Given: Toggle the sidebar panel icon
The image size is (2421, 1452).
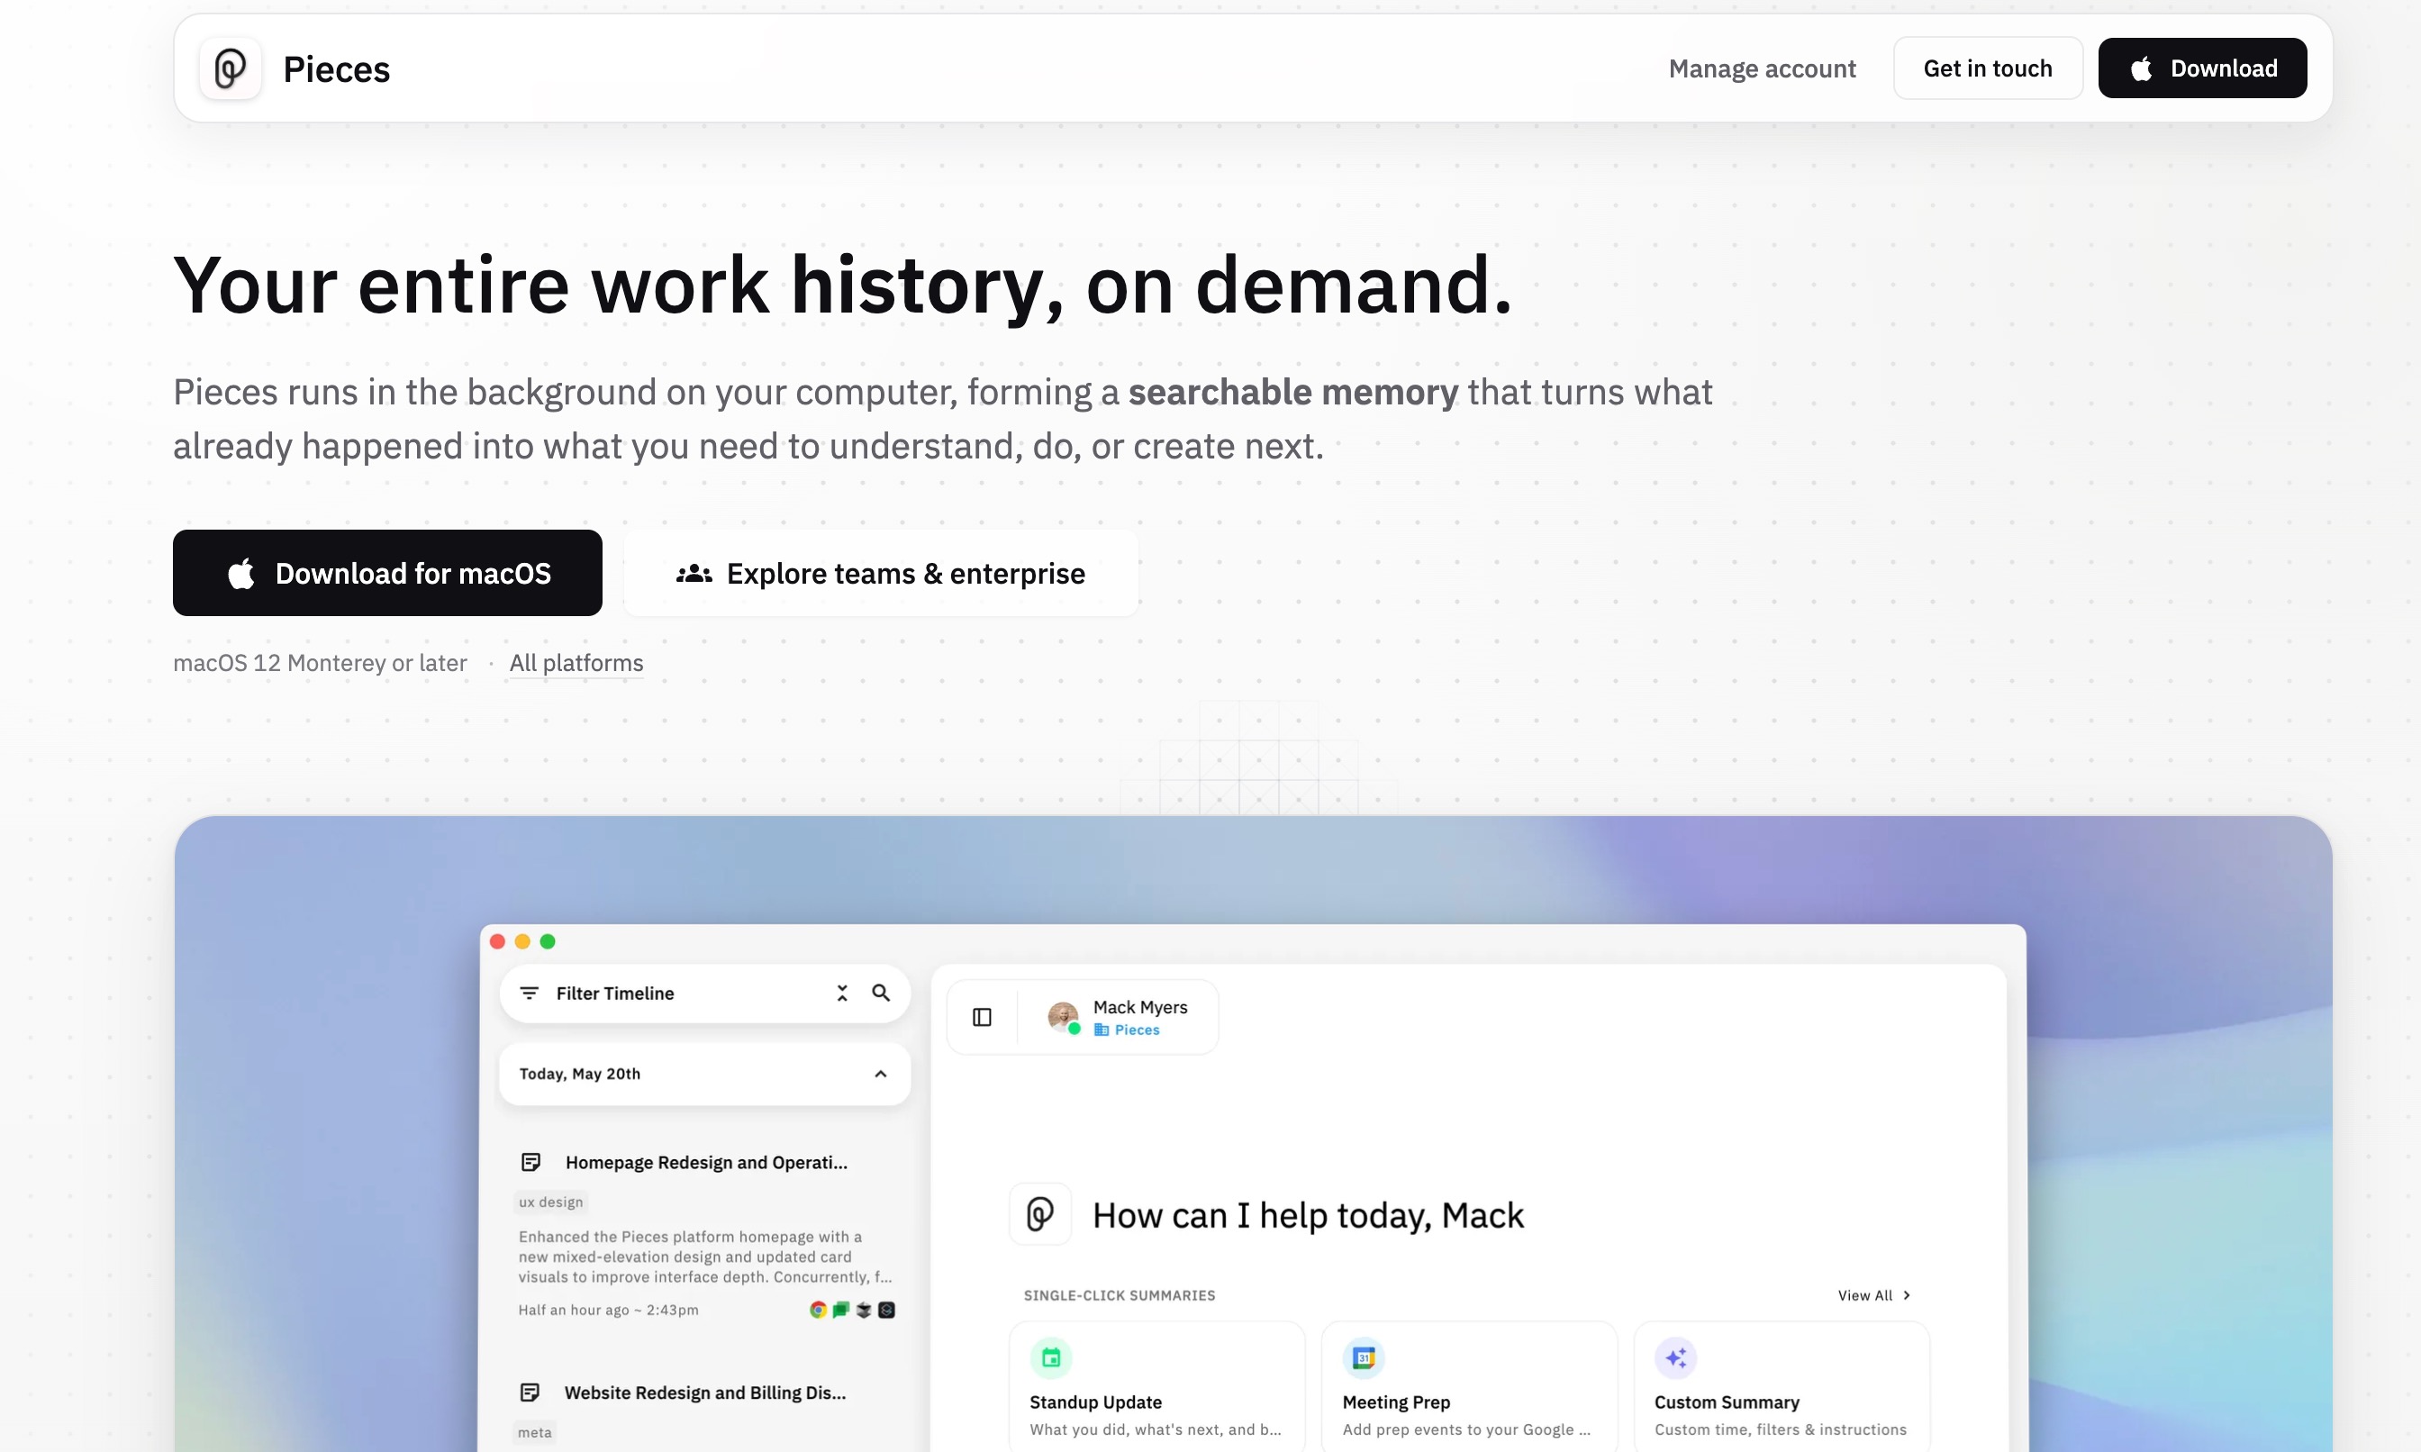Looking at the screenshot, I should click(982, 1018).
